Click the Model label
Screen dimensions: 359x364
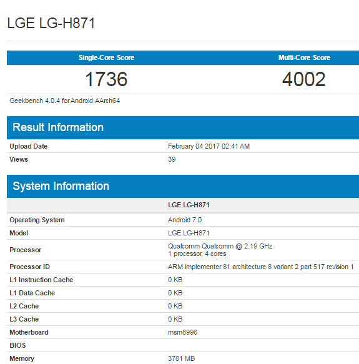(x=19, y=233)
